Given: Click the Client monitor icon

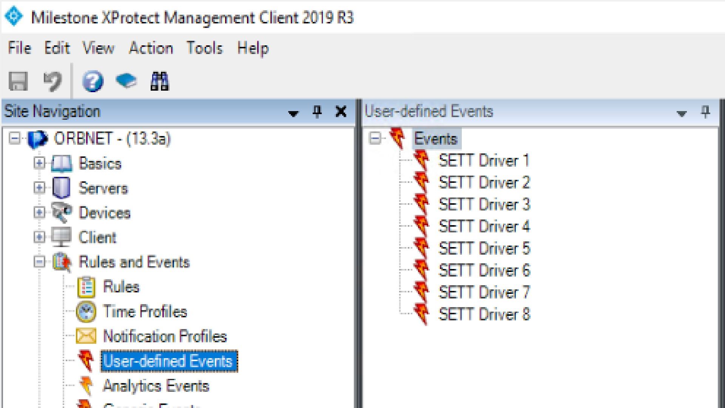Looking at the screenshot, I should [x=61, y=237].
